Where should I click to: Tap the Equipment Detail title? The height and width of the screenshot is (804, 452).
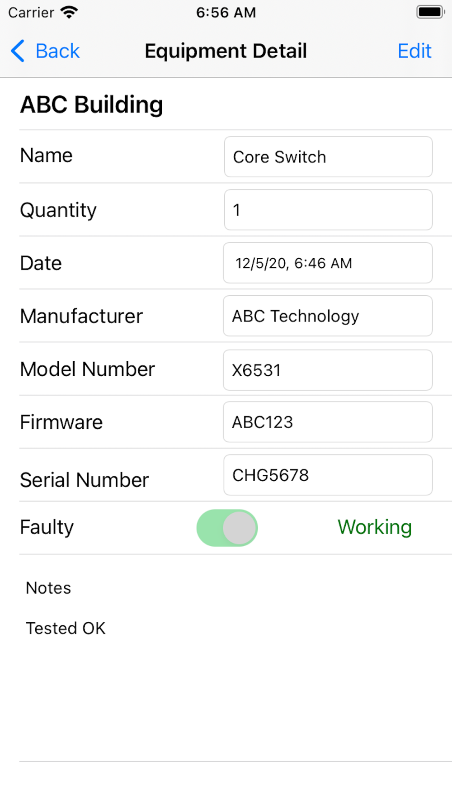pos(226,51)
